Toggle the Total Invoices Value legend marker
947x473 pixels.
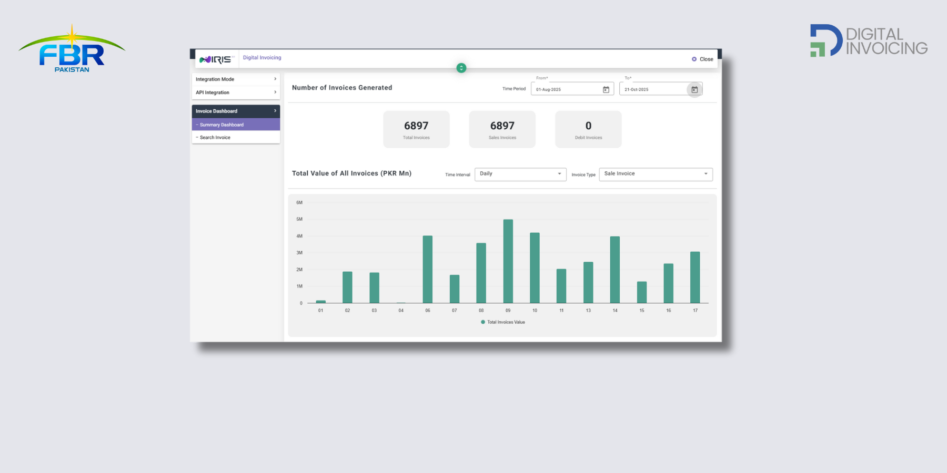(483, 322)
